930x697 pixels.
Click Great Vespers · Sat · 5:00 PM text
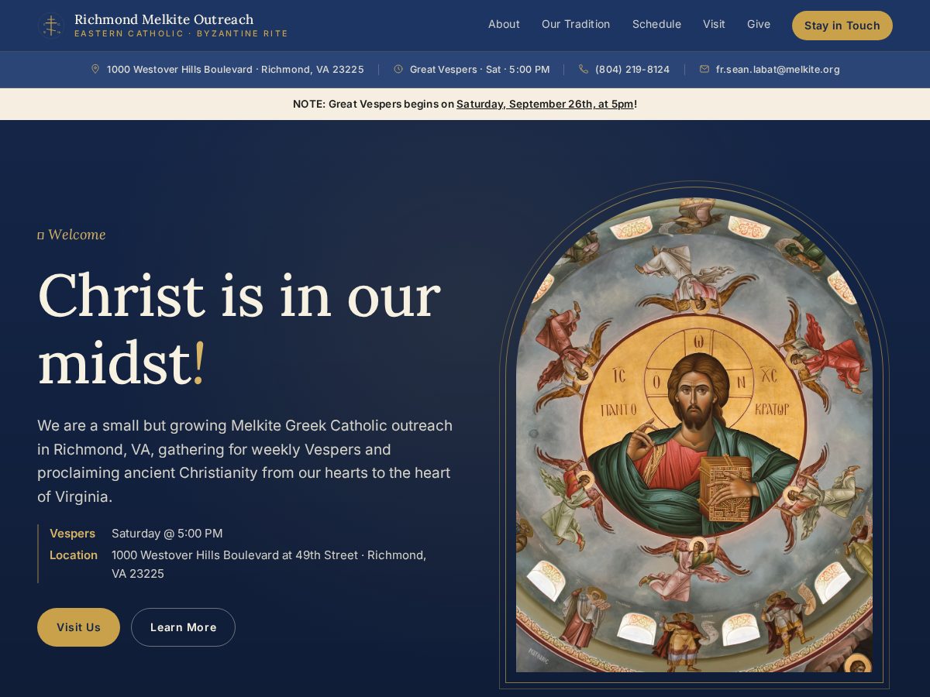pos(480,69)
